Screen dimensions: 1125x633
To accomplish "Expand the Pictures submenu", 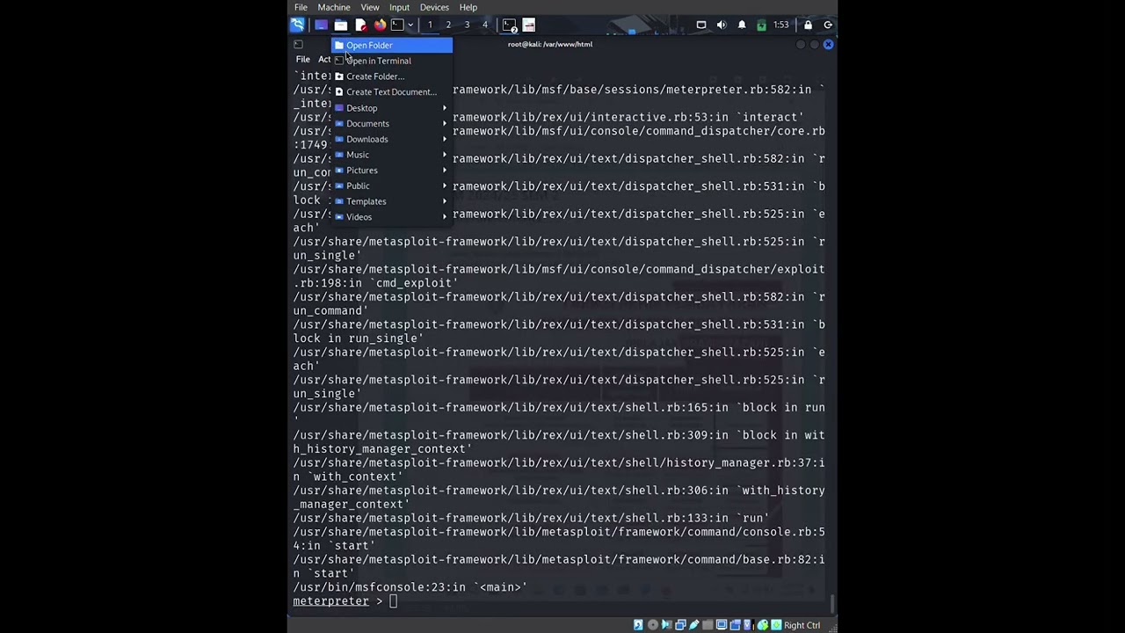I will tap(392, 171).
